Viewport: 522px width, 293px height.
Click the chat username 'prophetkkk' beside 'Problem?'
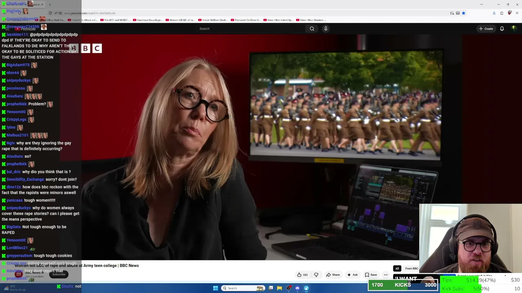pyautogui.click(x=16, y=104)
